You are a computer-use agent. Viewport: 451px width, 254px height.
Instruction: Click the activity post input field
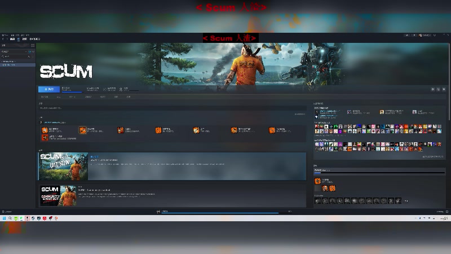click(x=173, y=108)
